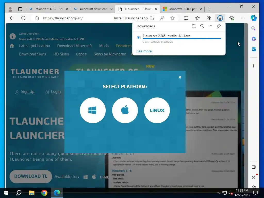Open Google Chrome from the taskbar
Screen dimensions: 264x198
click(44, 193)
